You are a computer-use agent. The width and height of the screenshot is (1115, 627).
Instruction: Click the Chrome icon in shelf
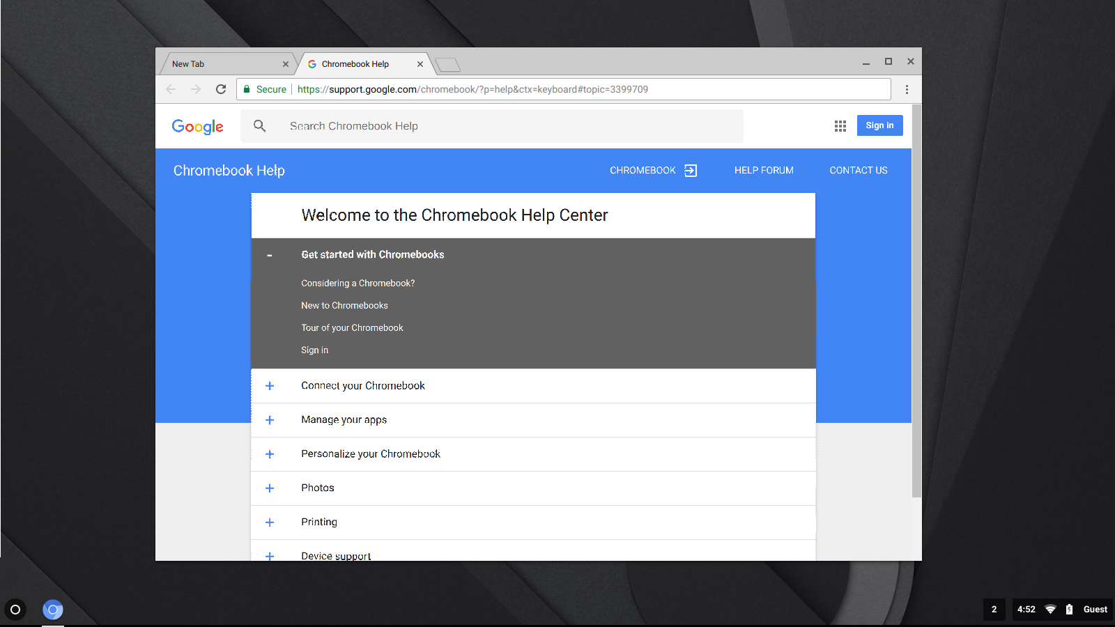pos(53,610)
